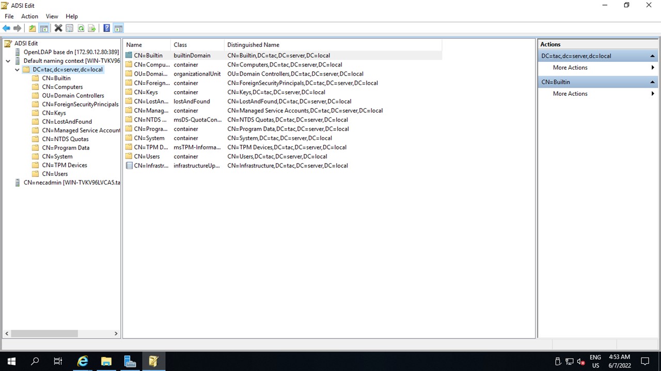Viewport: 661px width, 371px height.
Task: Select CN=System list row
Action: click(282, 138)
